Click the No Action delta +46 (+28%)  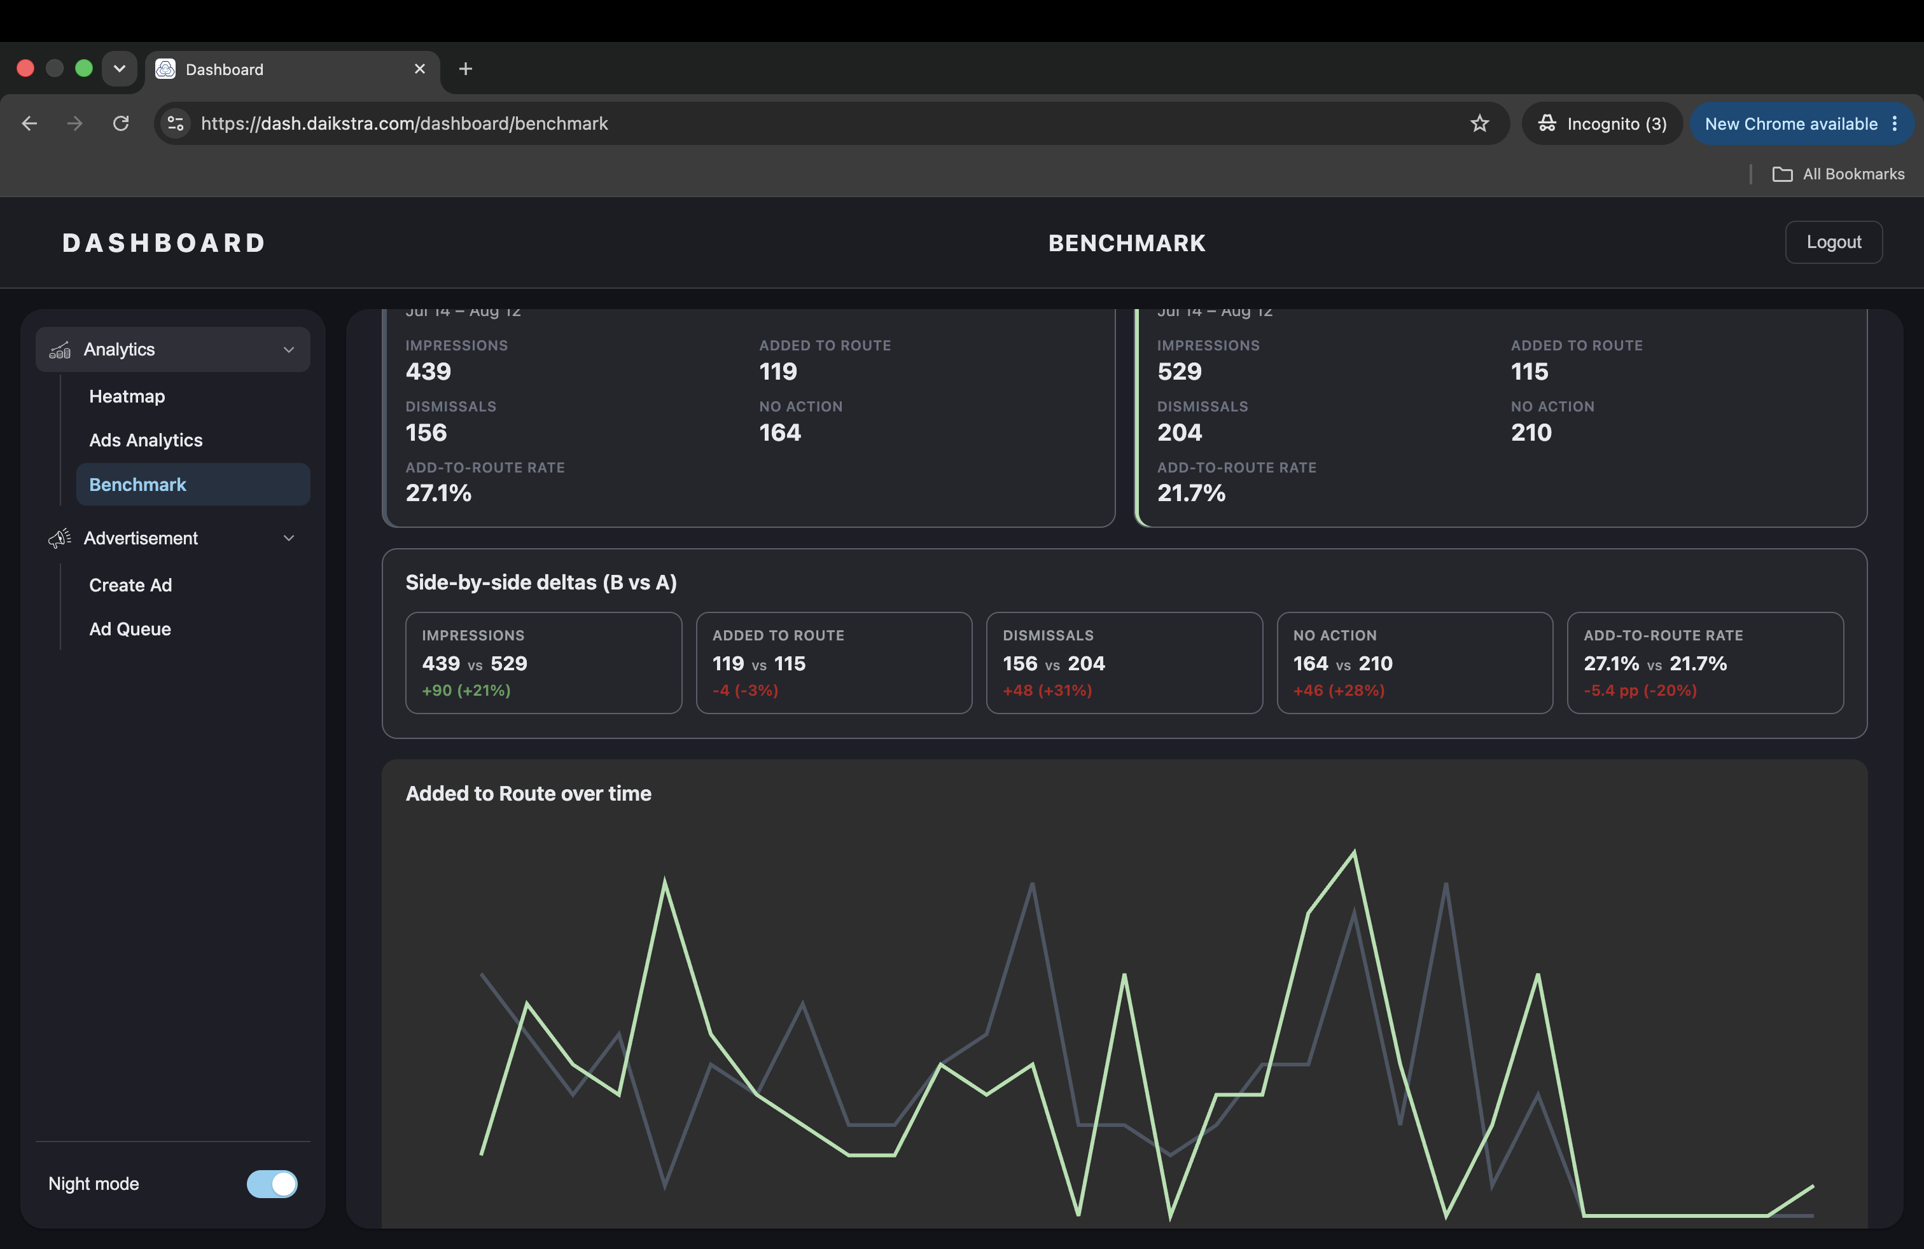(x=1339, y=691)
